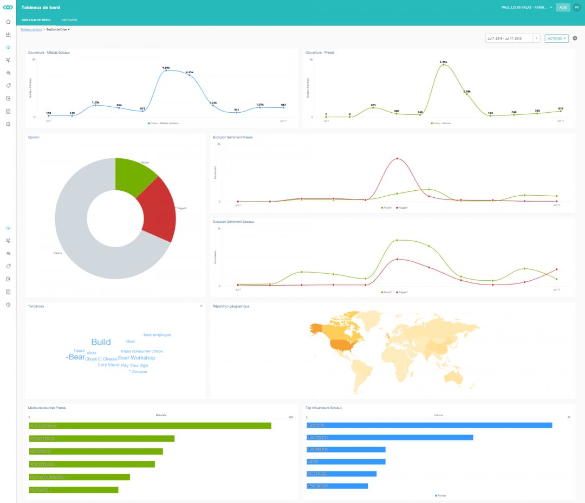The width and height of the screenshot is (585, 503).
Task: Open the date range picker dropdown arrow
Action: tap(536, 38)
